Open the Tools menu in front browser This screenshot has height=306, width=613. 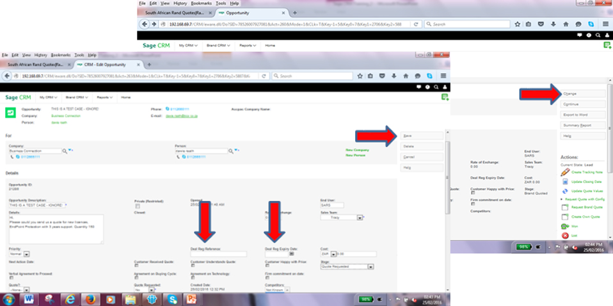(79, 55)
